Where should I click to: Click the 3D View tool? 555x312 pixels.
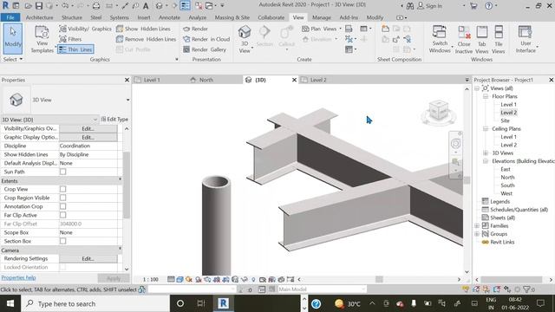point(245,39)
